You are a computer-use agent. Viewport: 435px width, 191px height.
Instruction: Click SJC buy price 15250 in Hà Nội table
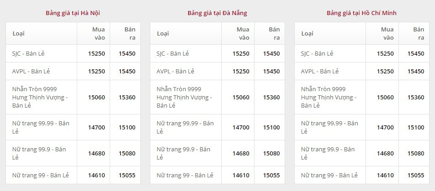click(x=96, y=53)
